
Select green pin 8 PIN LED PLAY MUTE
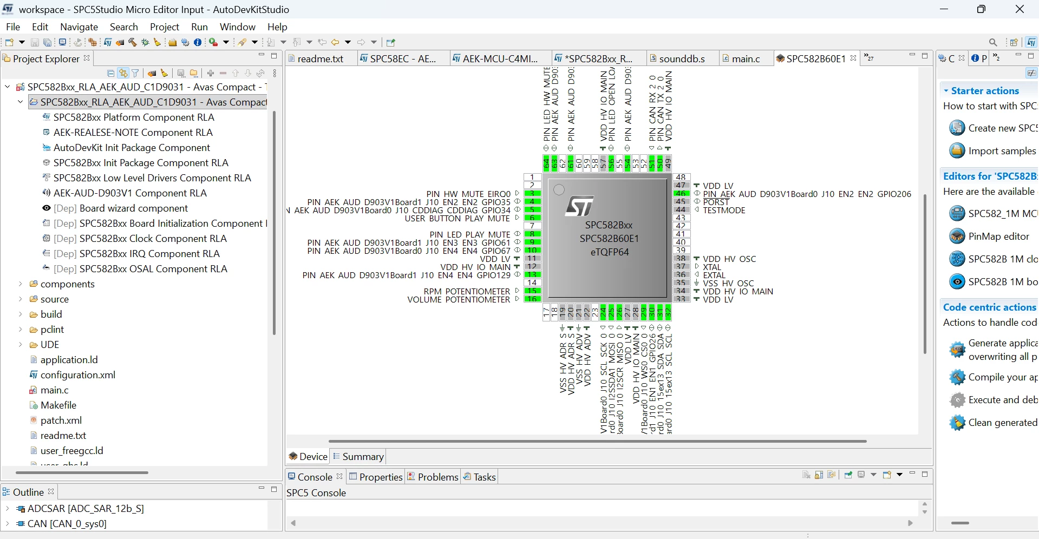533,234
